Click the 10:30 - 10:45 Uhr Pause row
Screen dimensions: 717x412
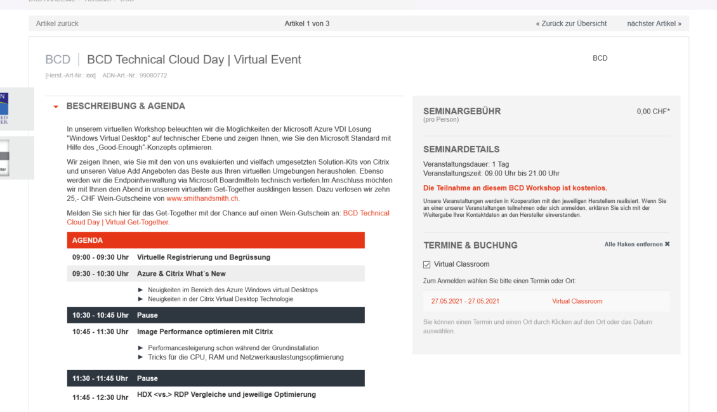(x=216, y=315)
